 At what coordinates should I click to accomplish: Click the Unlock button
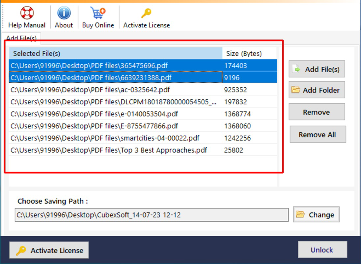pyautogui.click(x=322, y=250)
